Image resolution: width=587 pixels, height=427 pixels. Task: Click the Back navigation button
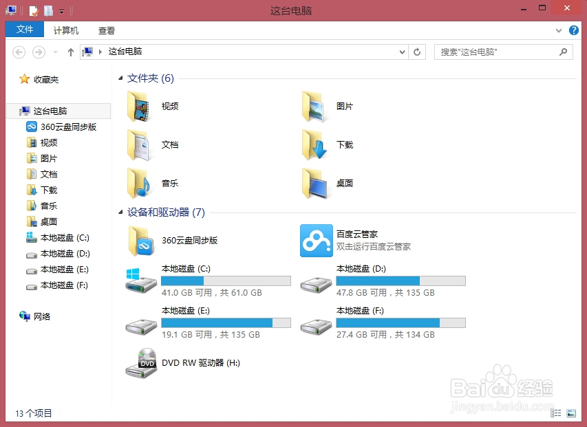[19, 52]
